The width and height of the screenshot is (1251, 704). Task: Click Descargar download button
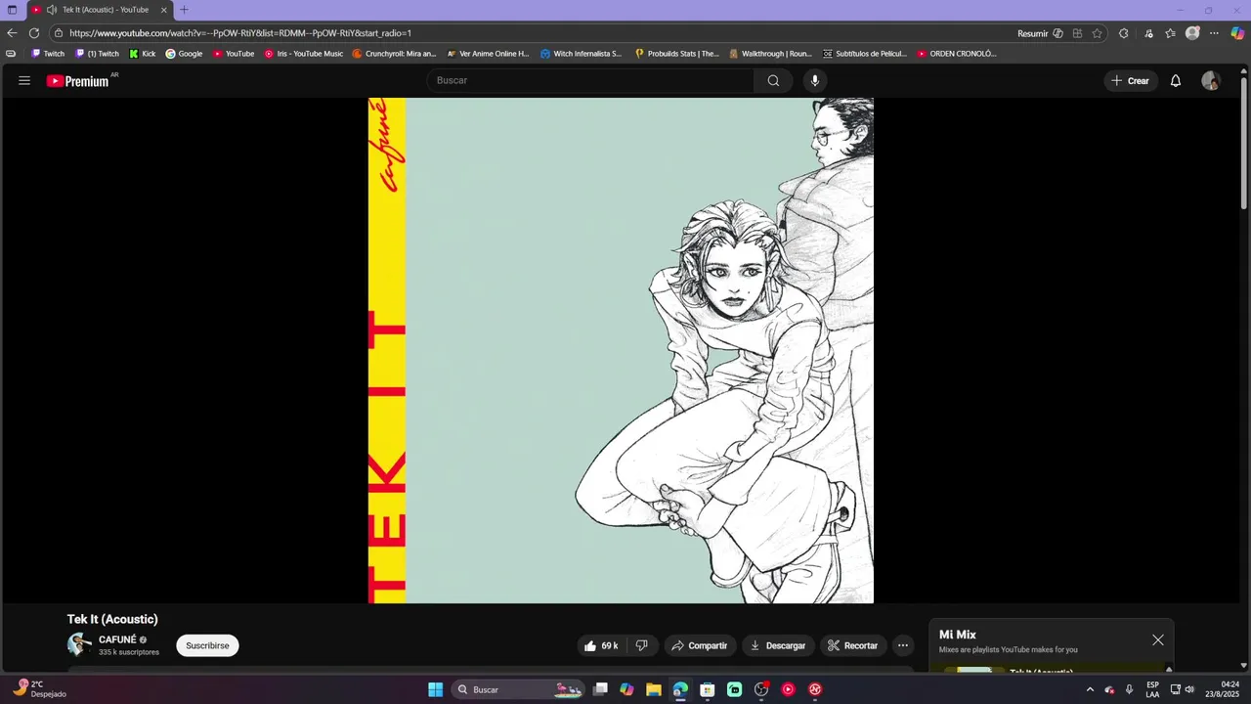(x=778, y=645)
